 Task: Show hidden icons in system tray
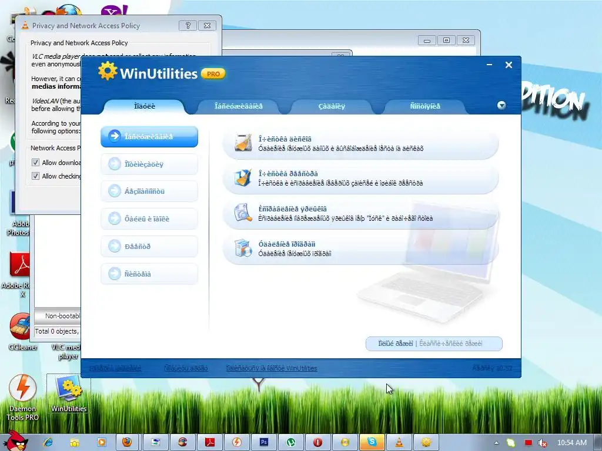click(496, 443)
